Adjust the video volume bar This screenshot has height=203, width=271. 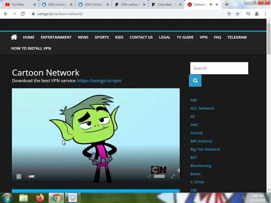point(159,176)
